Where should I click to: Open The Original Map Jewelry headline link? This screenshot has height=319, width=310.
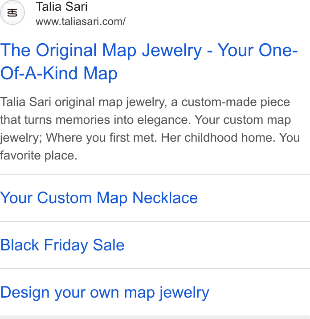pyautogui.click(x=149, y=61)
